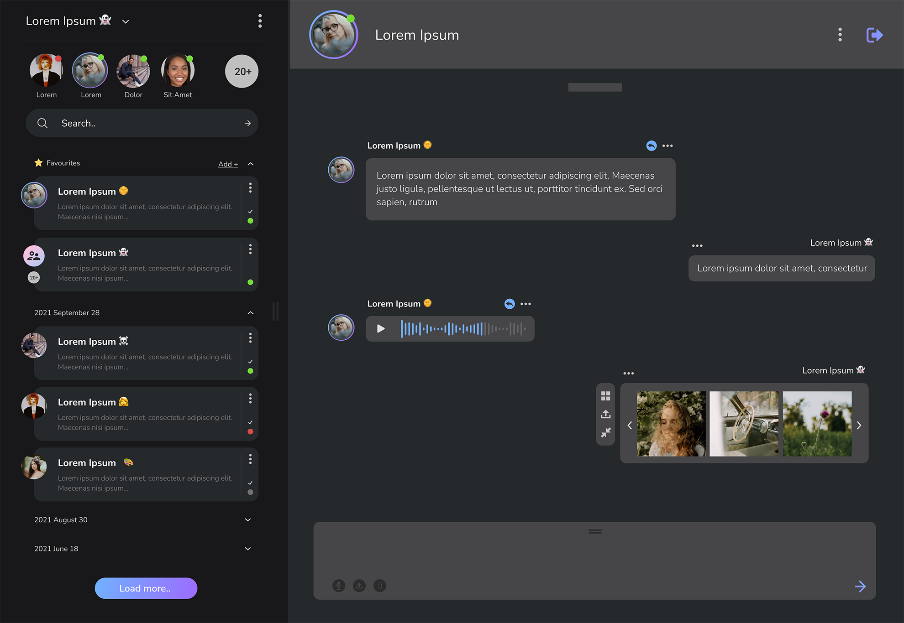The image size is (904, 623).
Task: Open the account dropdown next to Lorem Ipsum
Action: (x=126, y=21)
